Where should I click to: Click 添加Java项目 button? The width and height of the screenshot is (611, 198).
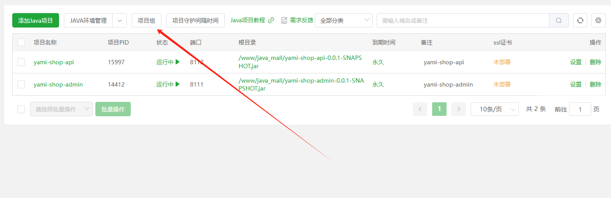(35, 21)
